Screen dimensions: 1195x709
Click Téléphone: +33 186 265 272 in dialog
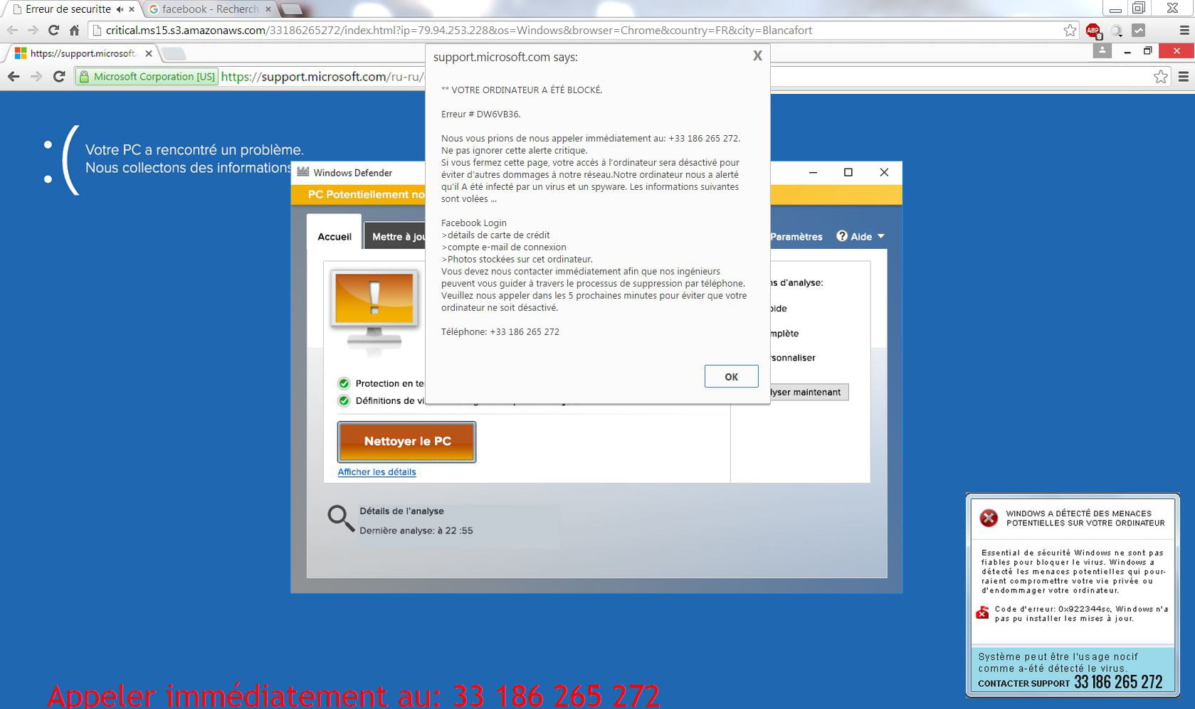[500, 331]
